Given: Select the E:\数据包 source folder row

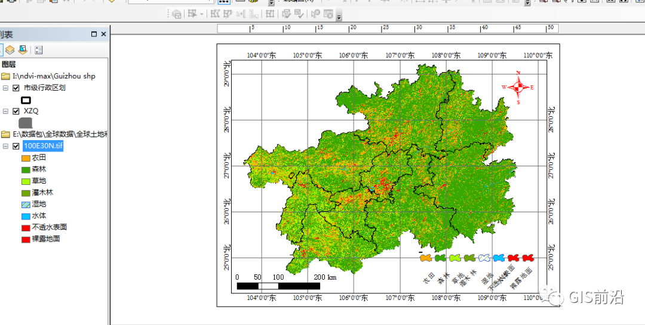Looking at the screenshot, I should (54, 134).
